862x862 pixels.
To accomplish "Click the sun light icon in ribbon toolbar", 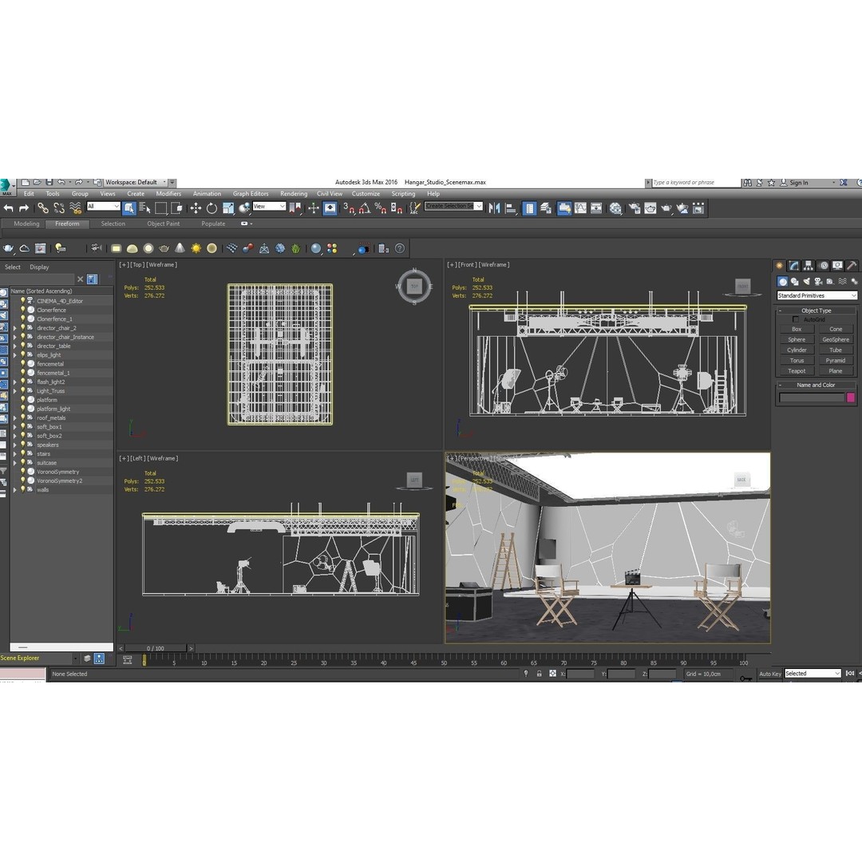I will [196, 248].
